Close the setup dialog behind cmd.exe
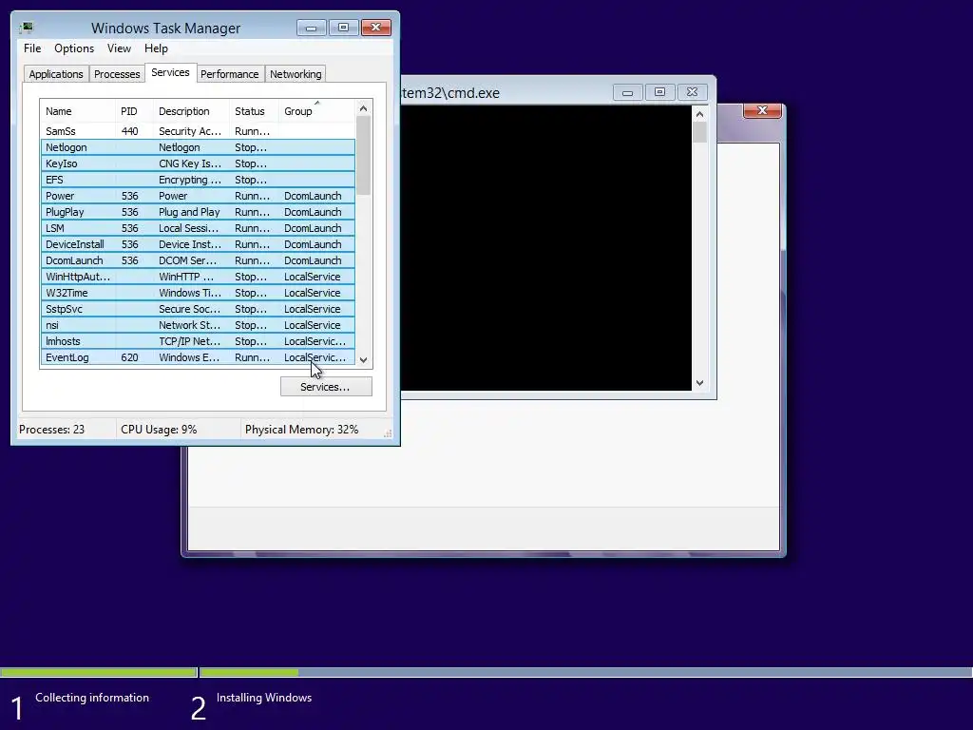Image resolution: width=973 pixels, height=730 pixels. (763, 110)
